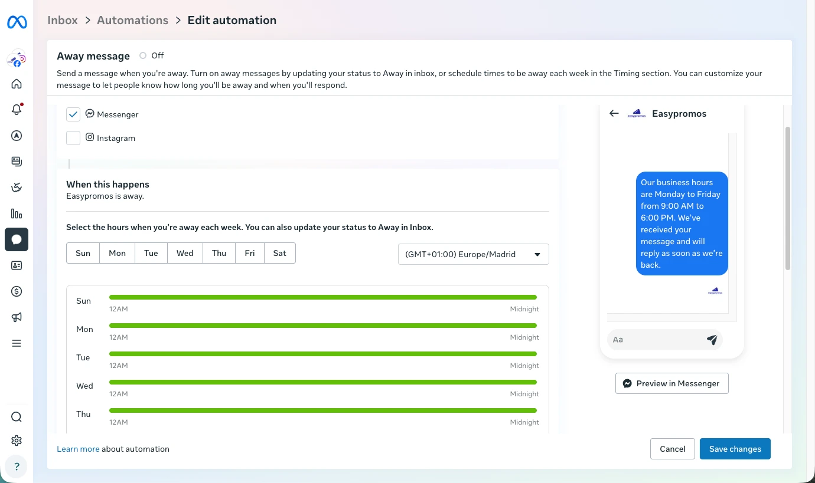Screen dimensions: 815x483
Task: Open the Europe/Madrid timezone dropdown
Action: [x=472, y=254]
